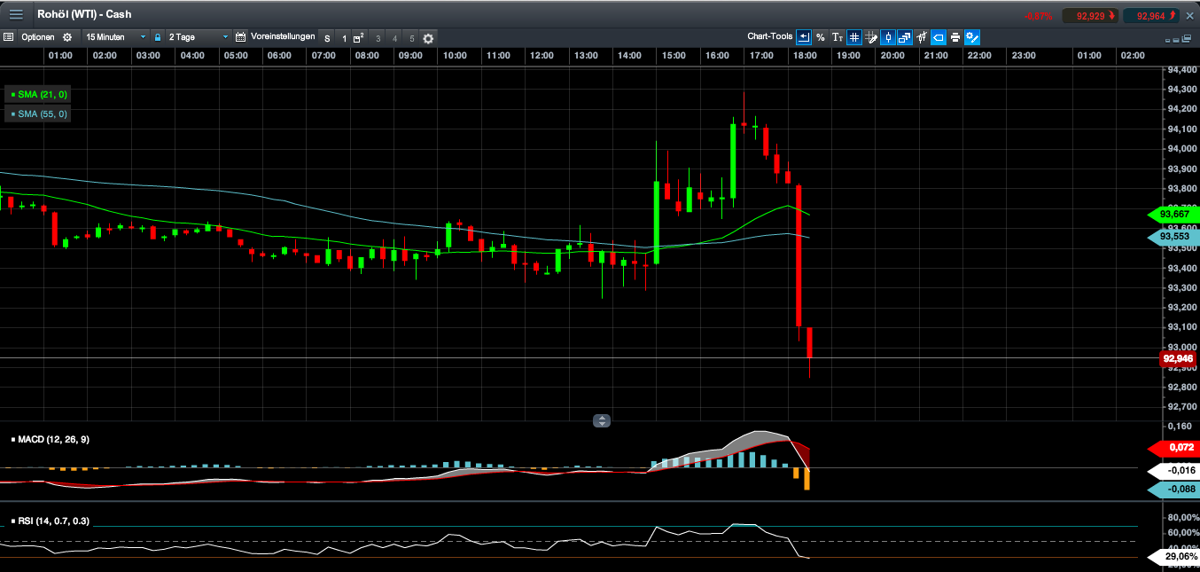Click the 18:00 time axis label
The image size is (1200, 572).
(x=806, y=56)
